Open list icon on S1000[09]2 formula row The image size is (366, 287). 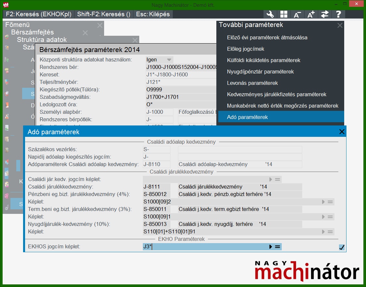pyautogui.click(x=330, y=202)
